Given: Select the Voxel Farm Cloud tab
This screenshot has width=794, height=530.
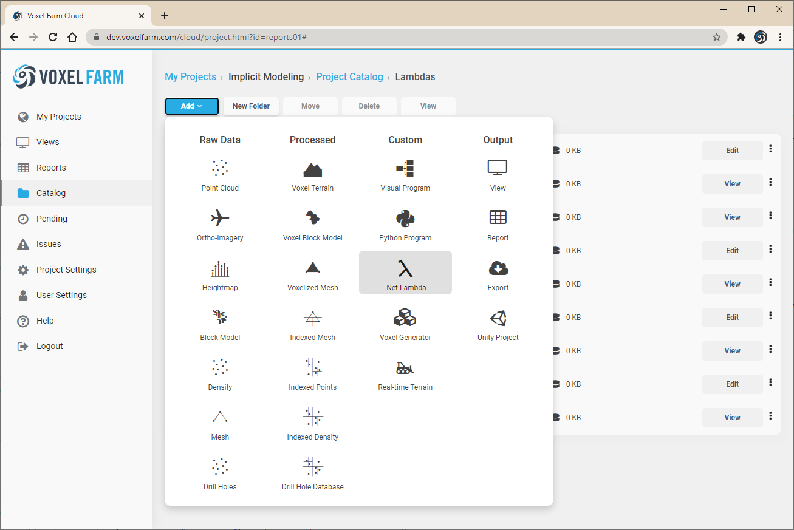Looking at the screenshot, I should (x=79, y=16).
